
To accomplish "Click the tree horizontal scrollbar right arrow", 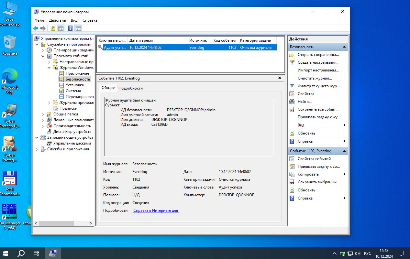I will click(x=91, y=223).
